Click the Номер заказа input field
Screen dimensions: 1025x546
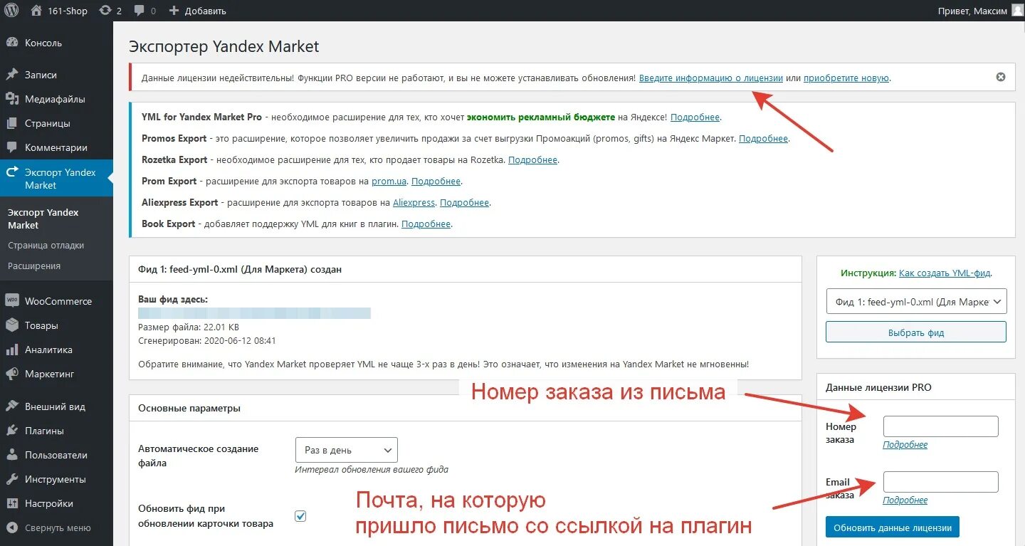point(940,426)
